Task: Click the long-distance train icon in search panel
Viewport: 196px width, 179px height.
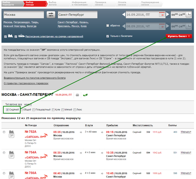Action: click(10, 36)
